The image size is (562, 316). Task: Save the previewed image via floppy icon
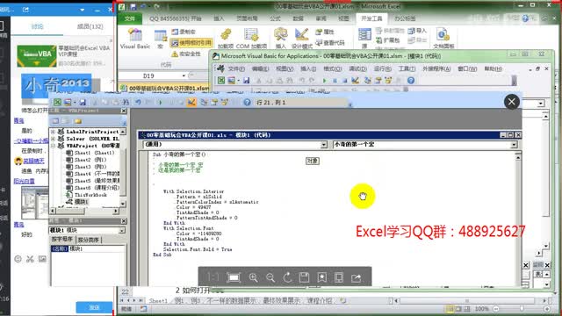[x=305, y=277]
